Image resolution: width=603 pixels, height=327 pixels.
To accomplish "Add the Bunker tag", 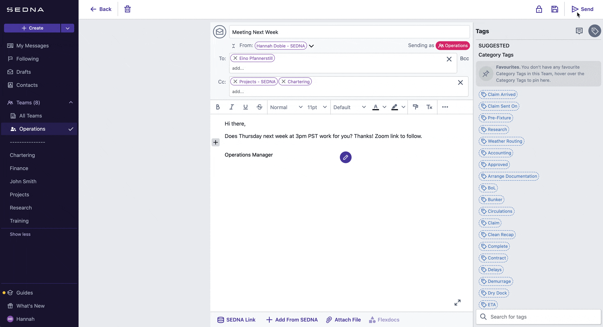I will click(x=491, y=199).
